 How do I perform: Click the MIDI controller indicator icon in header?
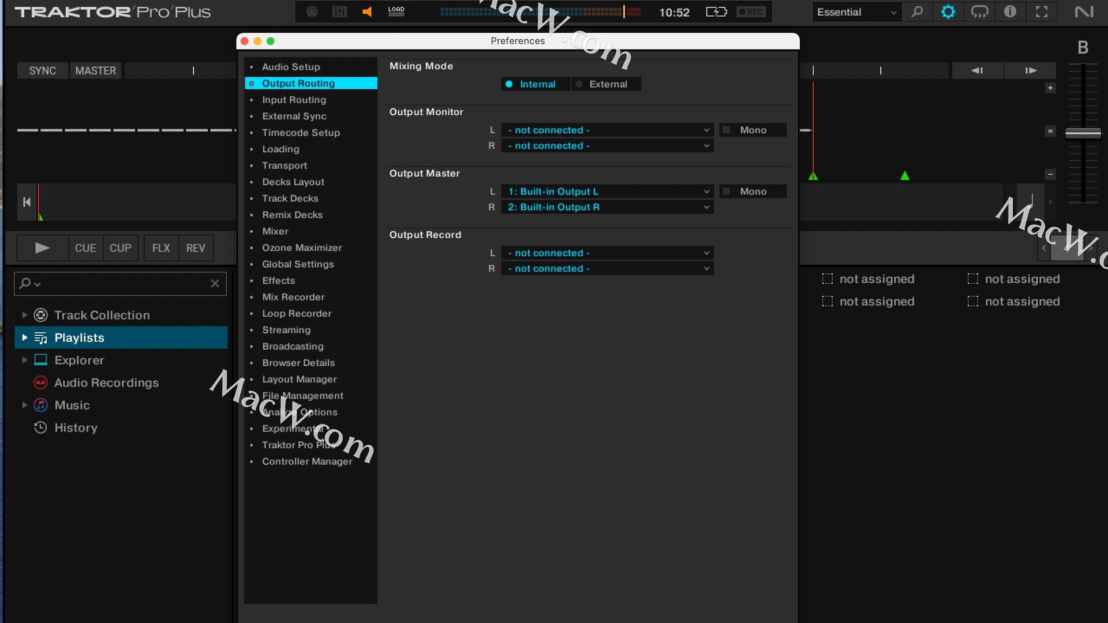click(x=312, y=12)
